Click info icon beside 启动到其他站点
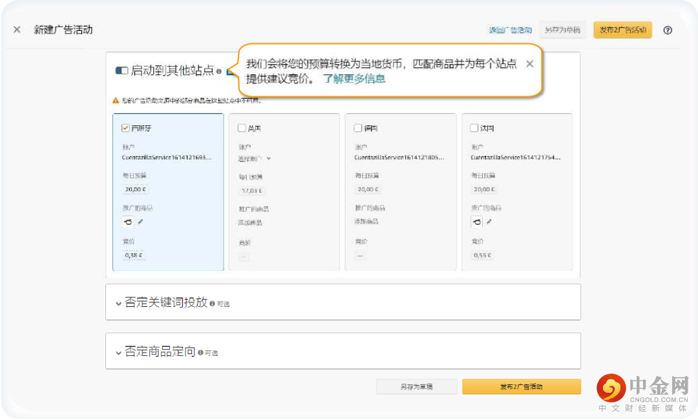The image size is (698, 420). (x=219, y=72)
